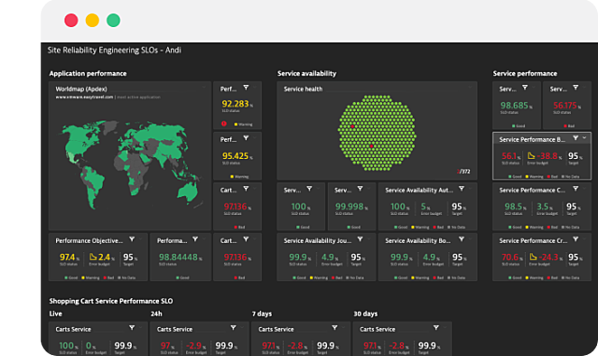Click filter icon on Service Performance B... tile
This screenshot has width=598, height=356.
point(576,138)
